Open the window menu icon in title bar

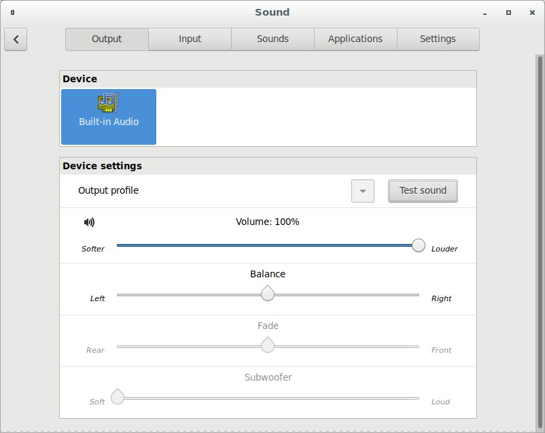pos(12,12)
